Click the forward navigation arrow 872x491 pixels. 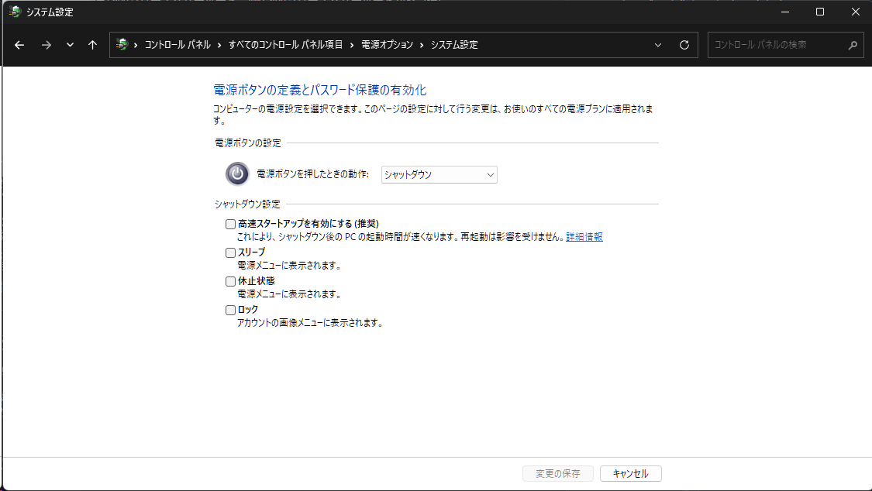point(47,45)
